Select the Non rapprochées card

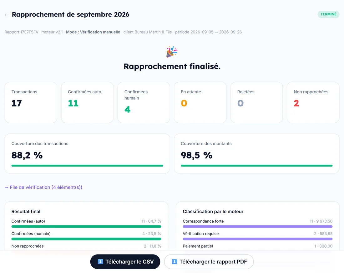click(313, 102)
